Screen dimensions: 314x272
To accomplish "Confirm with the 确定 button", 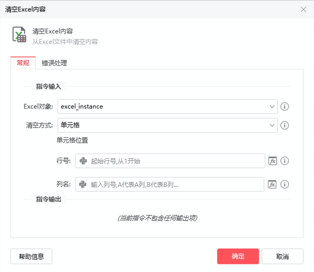I will click(238, 256).
